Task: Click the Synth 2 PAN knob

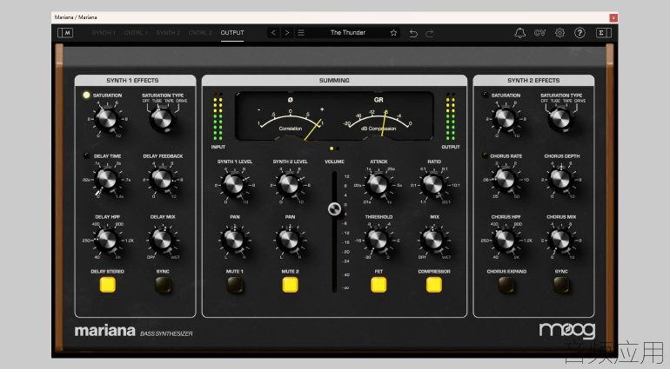Action: (290, 241)
